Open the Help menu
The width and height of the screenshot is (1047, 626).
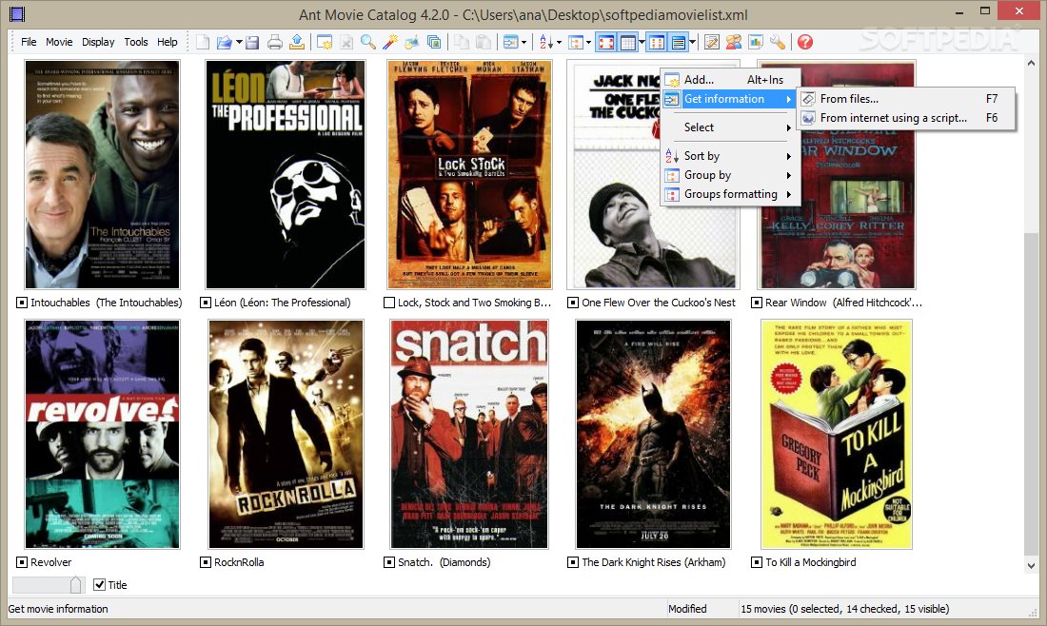[x=167, y=42]
